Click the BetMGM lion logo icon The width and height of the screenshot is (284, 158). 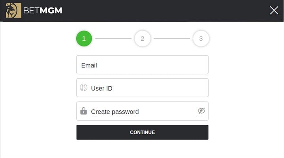point(13,11)
